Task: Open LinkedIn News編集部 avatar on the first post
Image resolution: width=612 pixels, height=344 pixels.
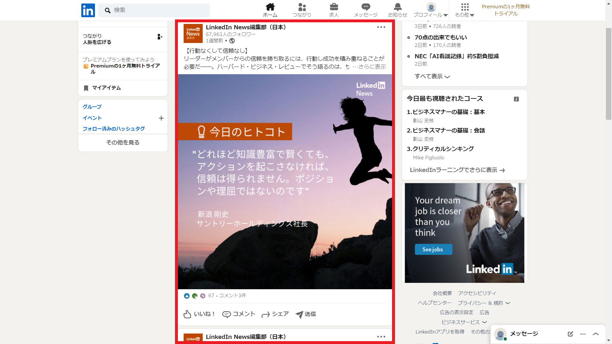Action: [x=193, y=33]
